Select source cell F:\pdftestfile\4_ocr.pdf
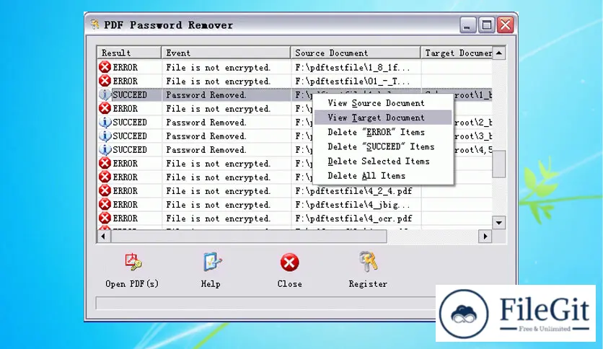603x349 pixels. pyautogui.click(x=356, y=218)
